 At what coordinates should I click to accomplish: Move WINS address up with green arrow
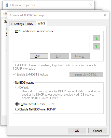[x=96, y=38]
